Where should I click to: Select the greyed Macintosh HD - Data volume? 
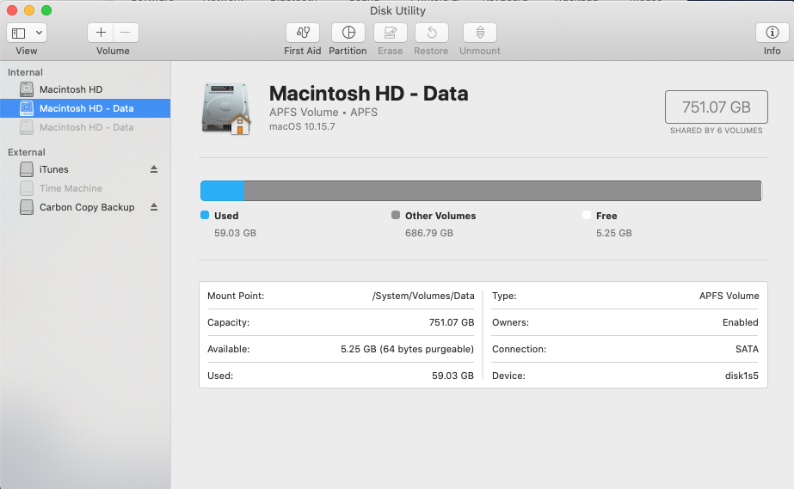click(x=85, y=127)
